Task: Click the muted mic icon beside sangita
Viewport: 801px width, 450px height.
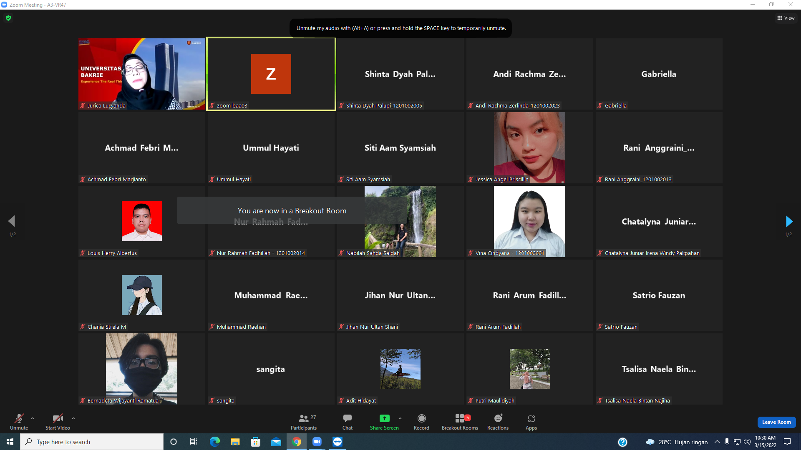Action: [x=212, y=401]
